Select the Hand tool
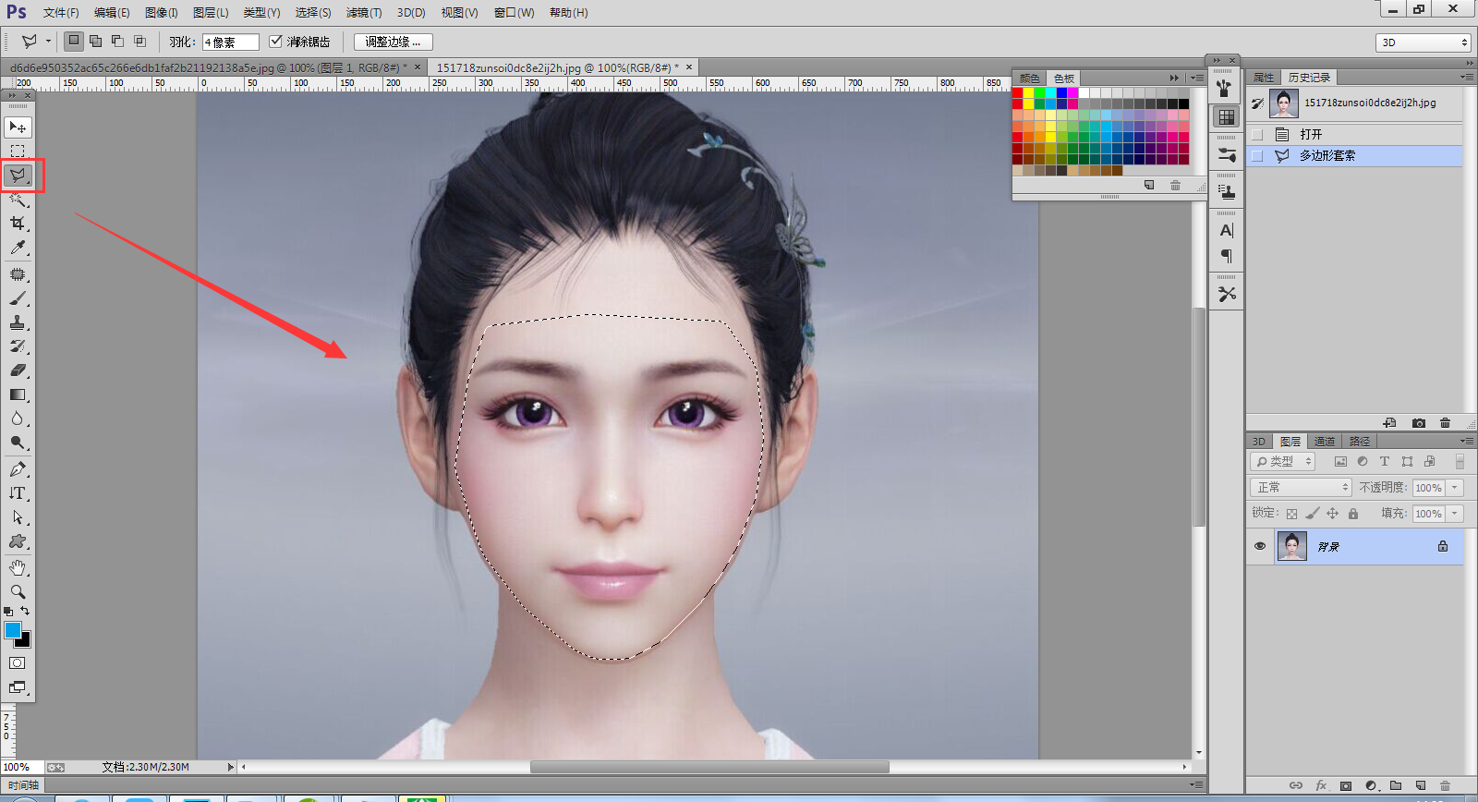The image size is (1478, 802). pyautogui.click(x=18, y=567)
